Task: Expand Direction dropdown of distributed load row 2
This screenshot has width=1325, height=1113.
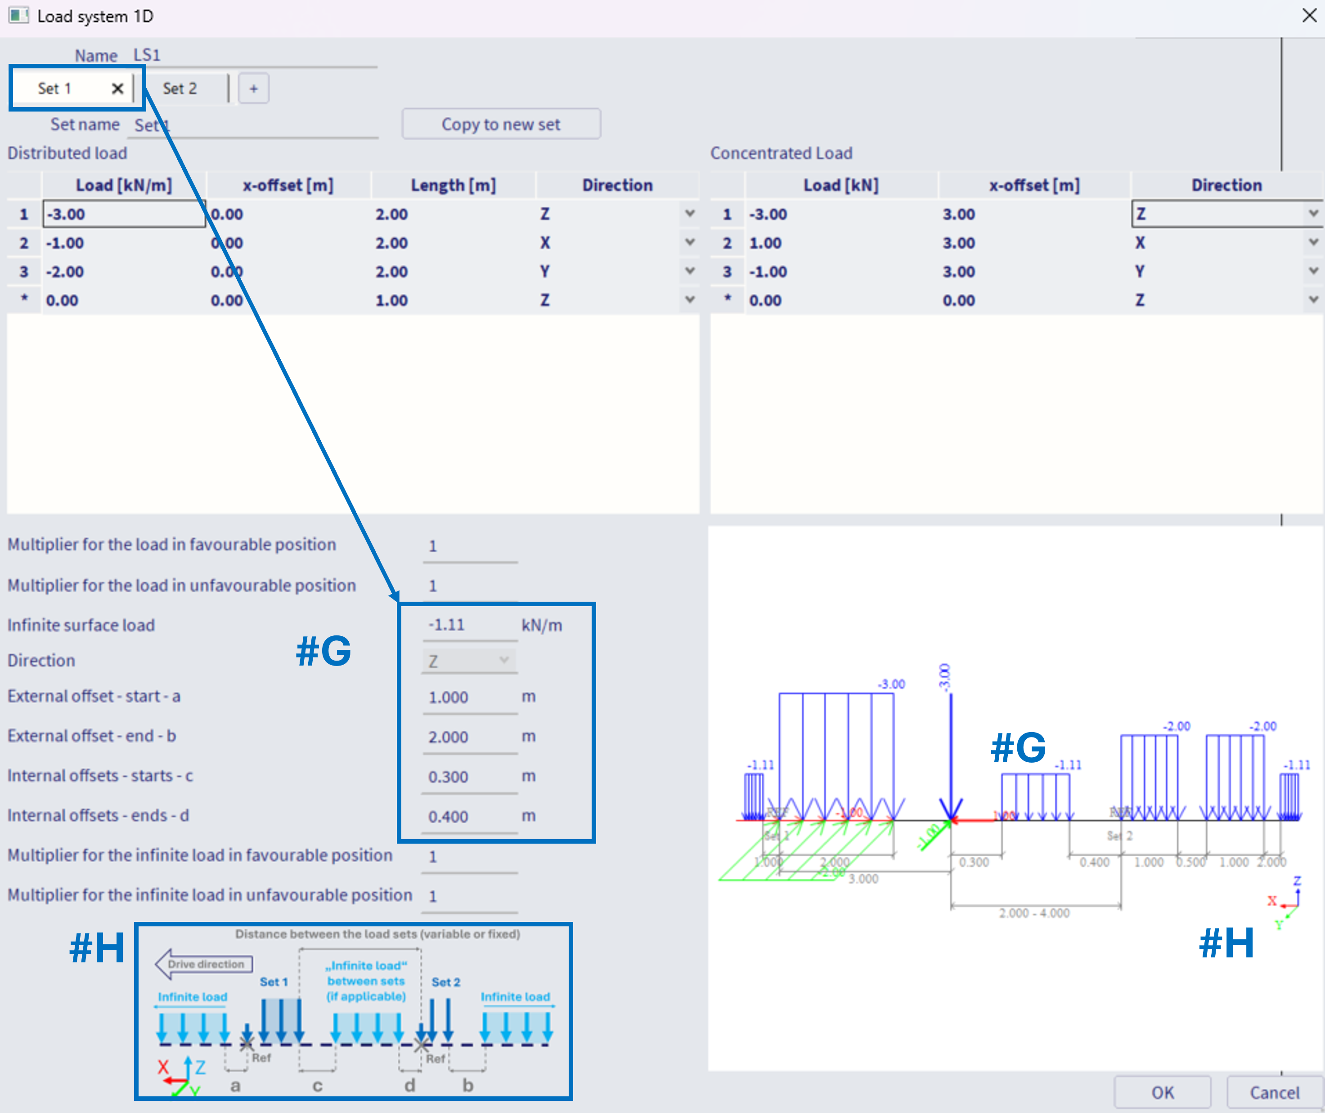Action: click(x=689, y=243)
